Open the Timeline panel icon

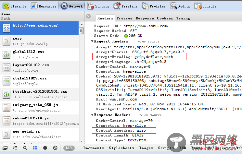click(x=117, y=6)
